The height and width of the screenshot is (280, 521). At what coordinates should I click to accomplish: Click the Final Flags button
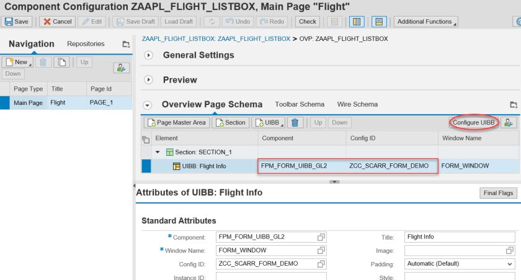tap(499, 193)
